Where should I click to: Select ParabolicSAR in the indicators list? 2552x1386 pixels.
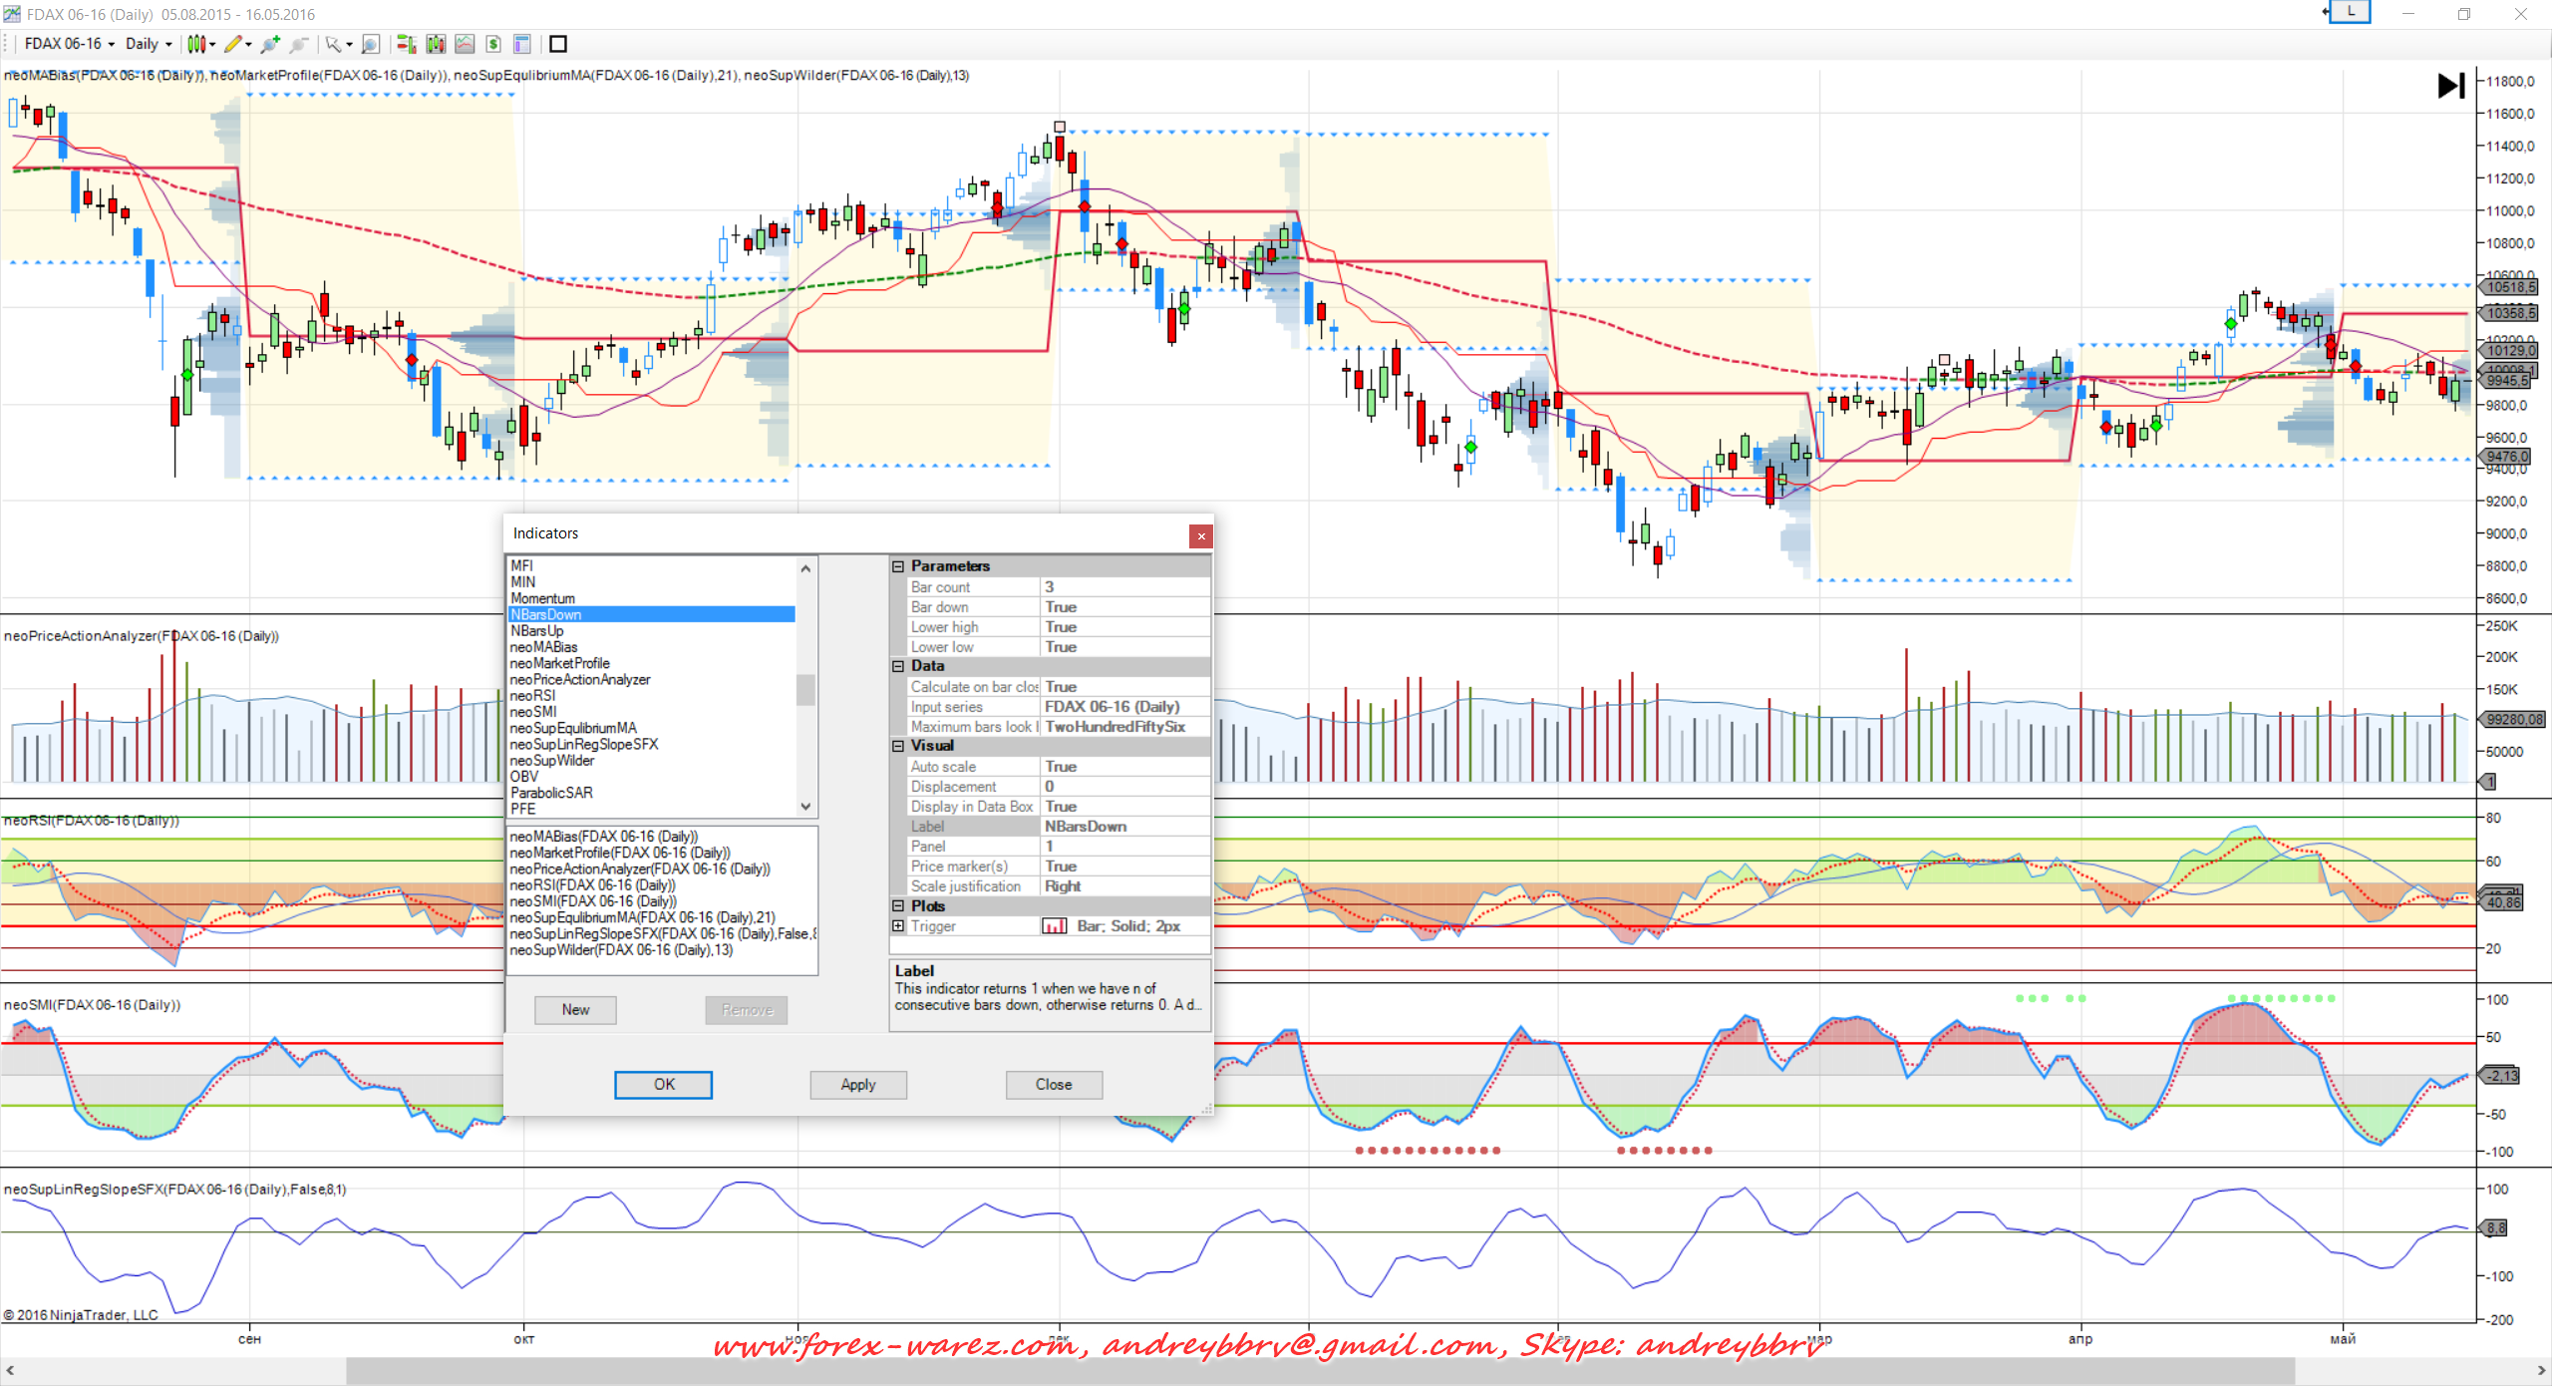(x=551, y=793)
